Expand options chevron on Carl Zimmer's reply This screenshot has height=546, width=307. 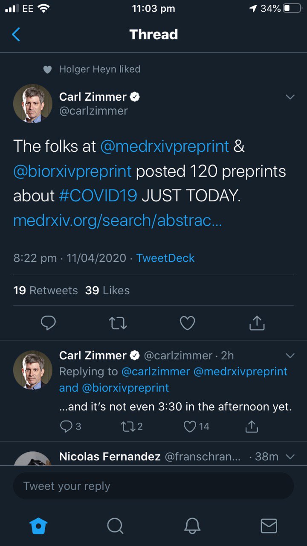click(x=290, y=356)
